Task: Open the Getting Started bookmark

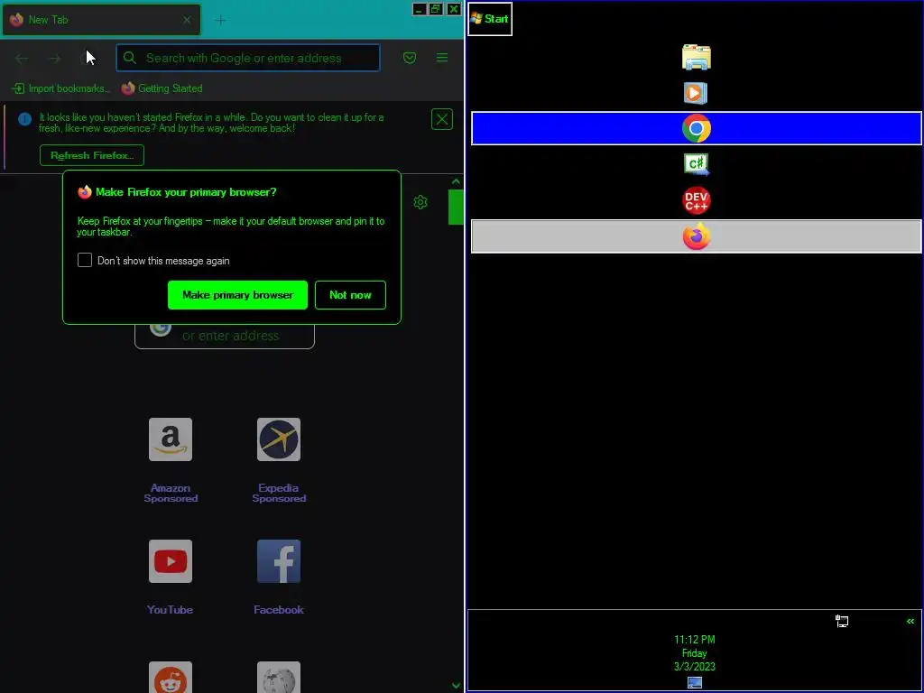Action: click(x=162, y=88)
